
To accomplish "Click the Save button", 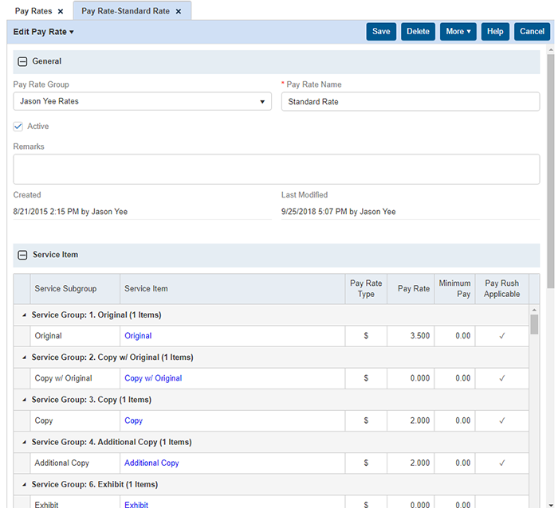I will coord(381,32).
